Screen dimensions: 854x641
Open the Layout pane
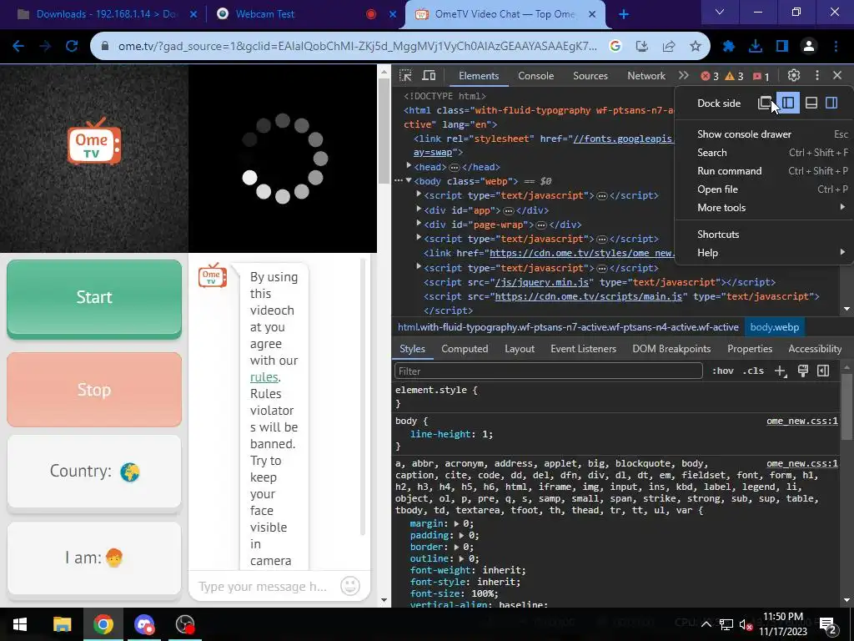click(519, 349)
